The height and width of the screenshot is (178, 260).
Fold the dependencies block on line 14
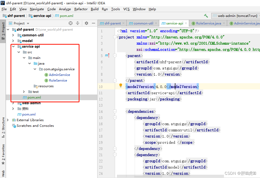click(x=115, y=111)
